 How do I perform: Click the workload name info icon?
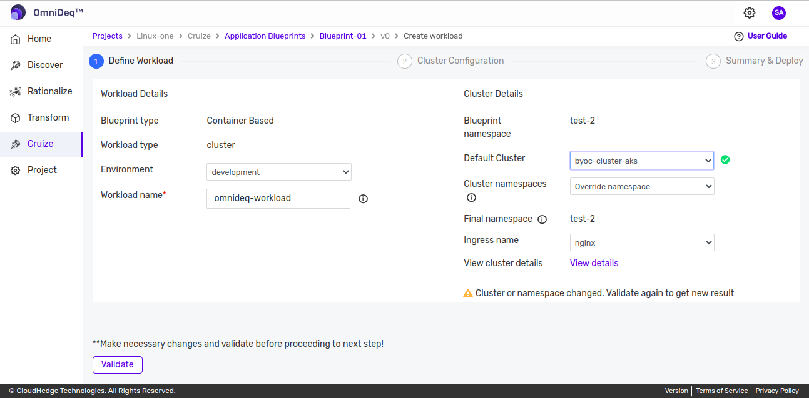362,198
